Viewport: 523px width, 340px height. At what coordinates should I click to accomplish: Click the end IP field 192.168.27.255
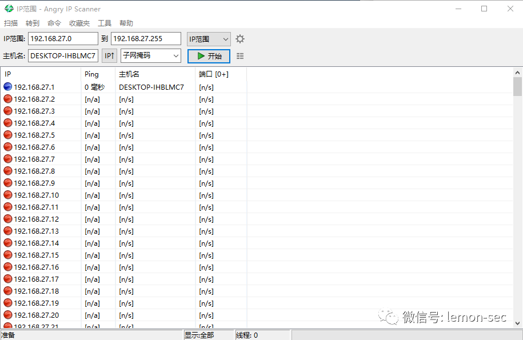[146, 39]
